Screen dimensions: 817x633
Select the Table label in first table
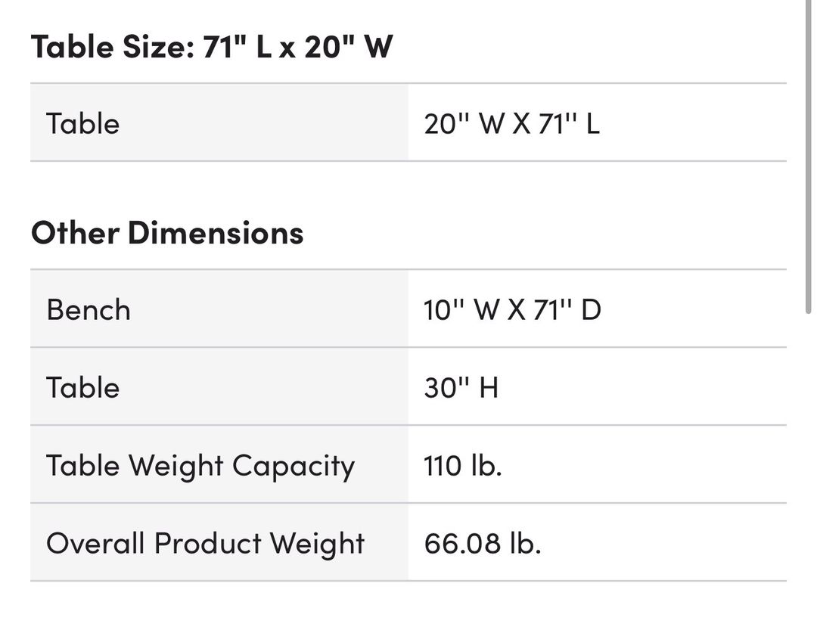coord(83,124)
